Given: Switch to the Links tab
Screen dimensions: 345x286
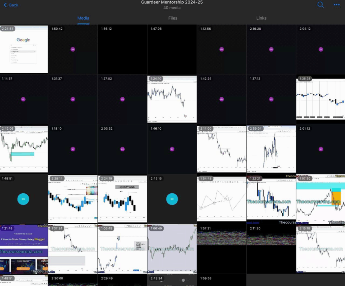Looking at the screenshot, I should coord(261,18).
